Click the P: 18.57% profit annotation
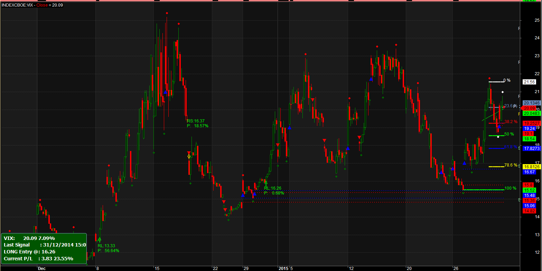The height and width of the screenshot is (271, 542). pos(198,126)
